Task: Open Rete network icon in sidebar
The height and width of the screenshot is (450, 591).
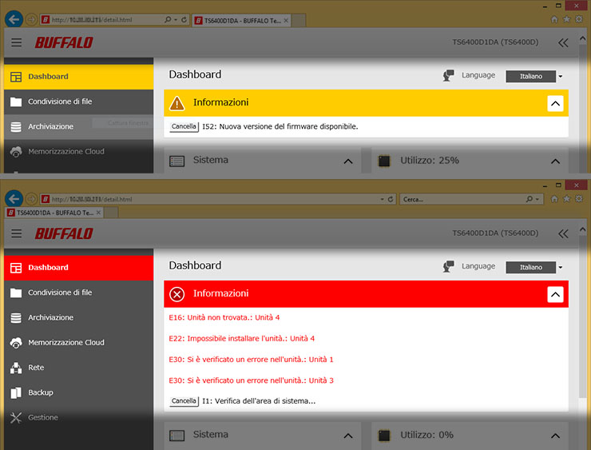Action: coord(16,368)
